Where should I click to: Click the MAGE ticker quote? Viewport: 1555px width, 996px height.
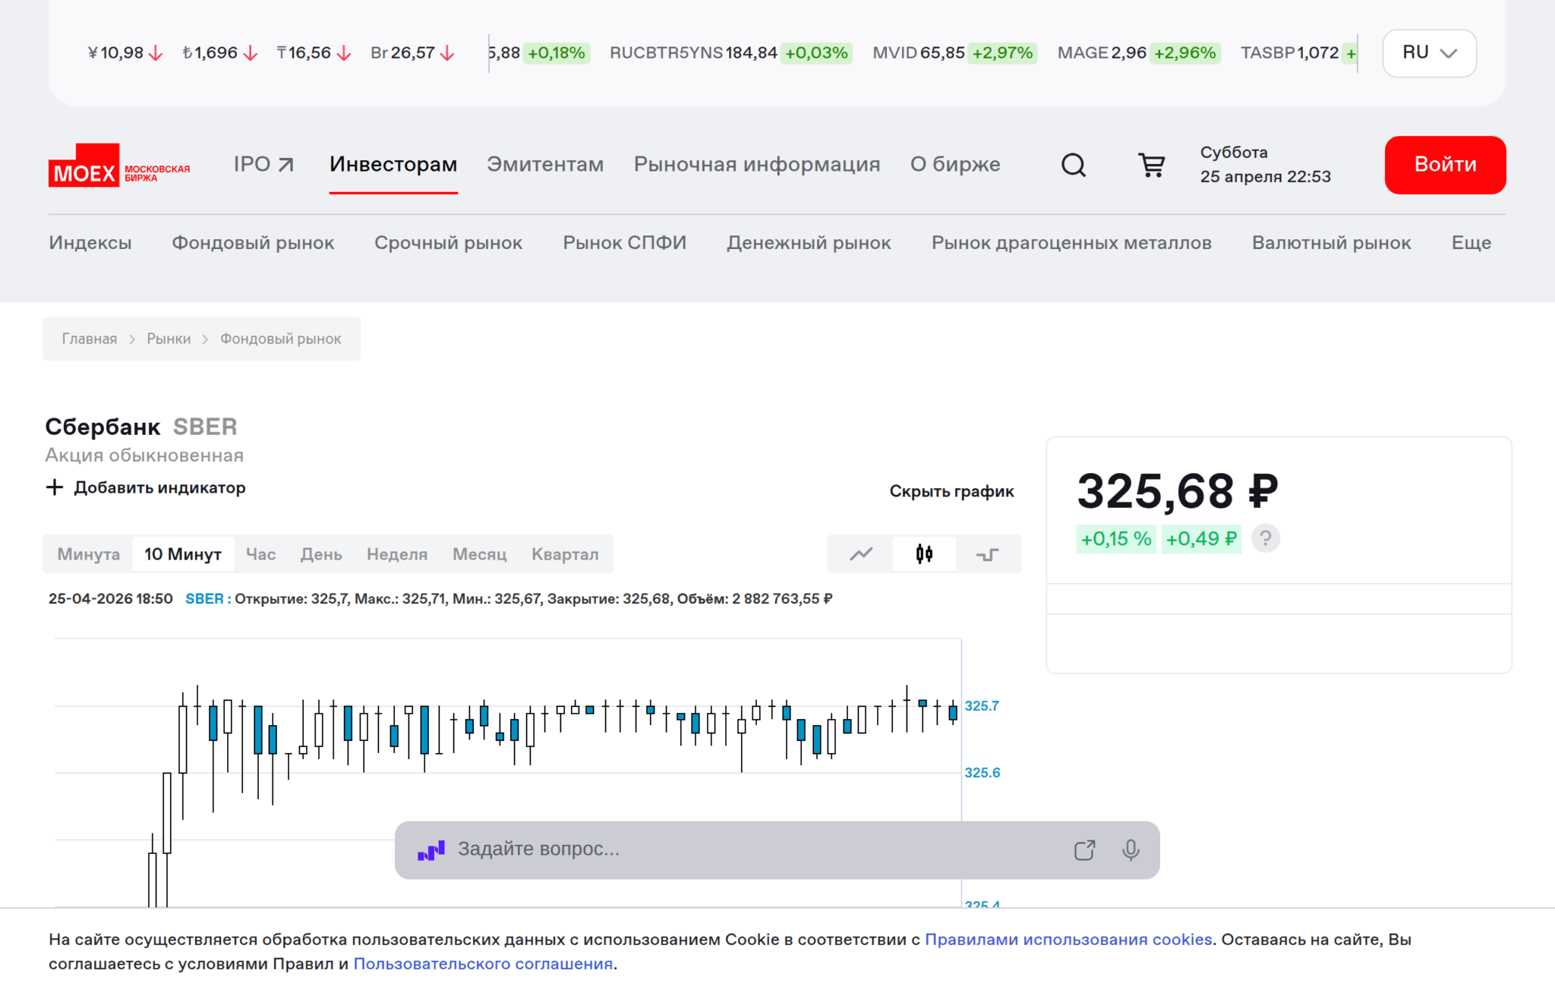[x=1139, y=53]
